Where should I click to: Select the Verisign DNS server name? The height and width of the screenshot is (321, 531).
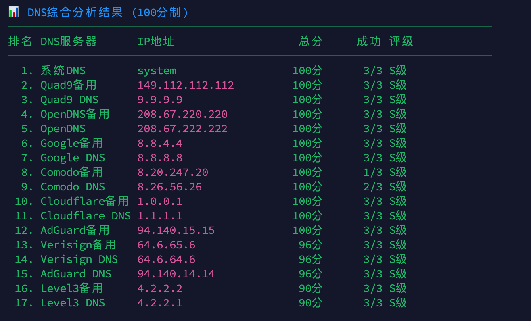coord(79,259)
